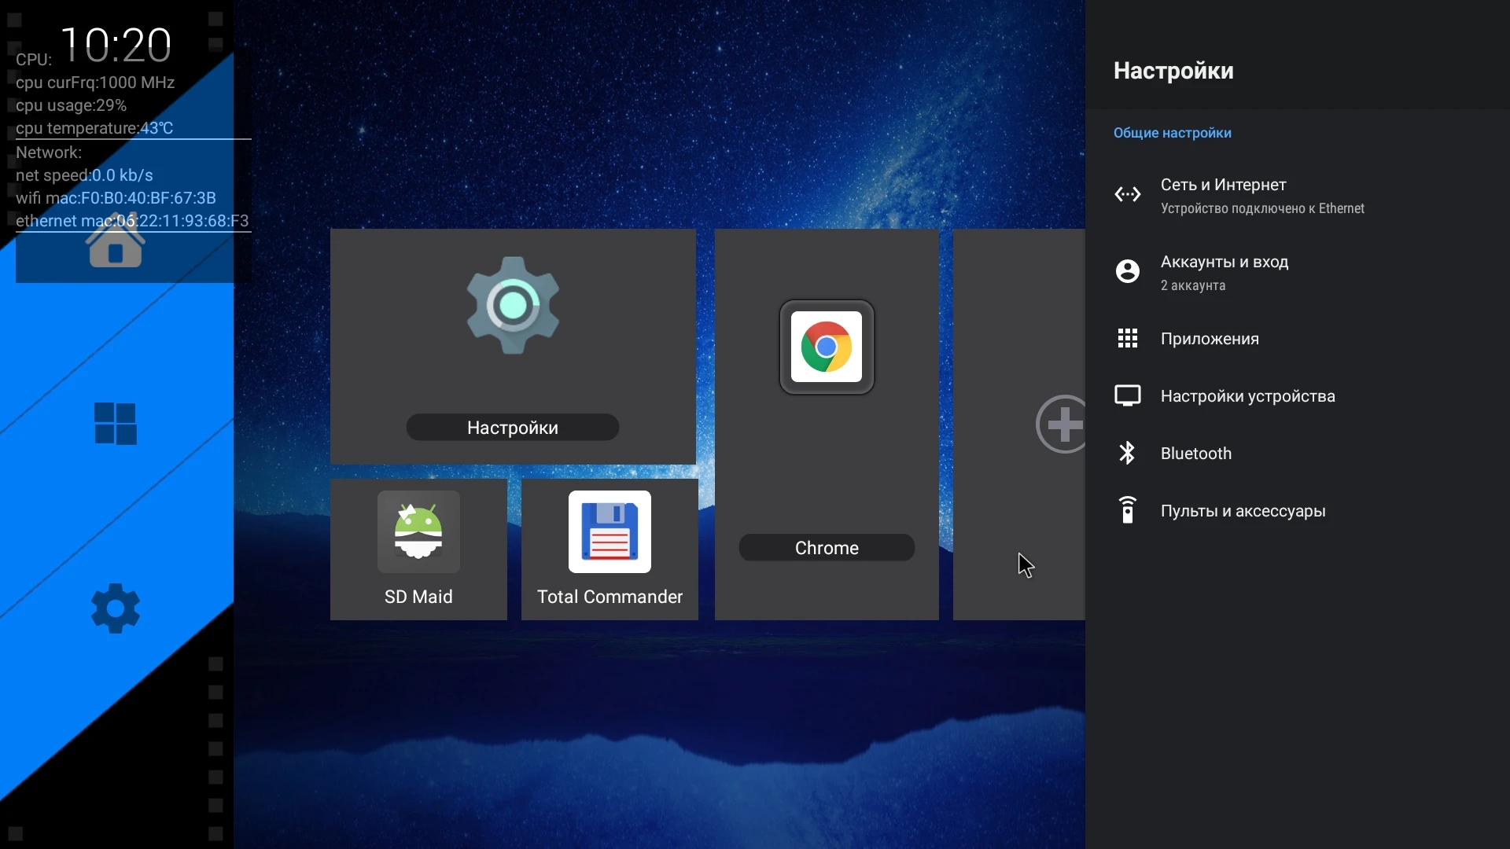
Task: Select the Bluetooth menu entry
Action: tap(1195, 454)
